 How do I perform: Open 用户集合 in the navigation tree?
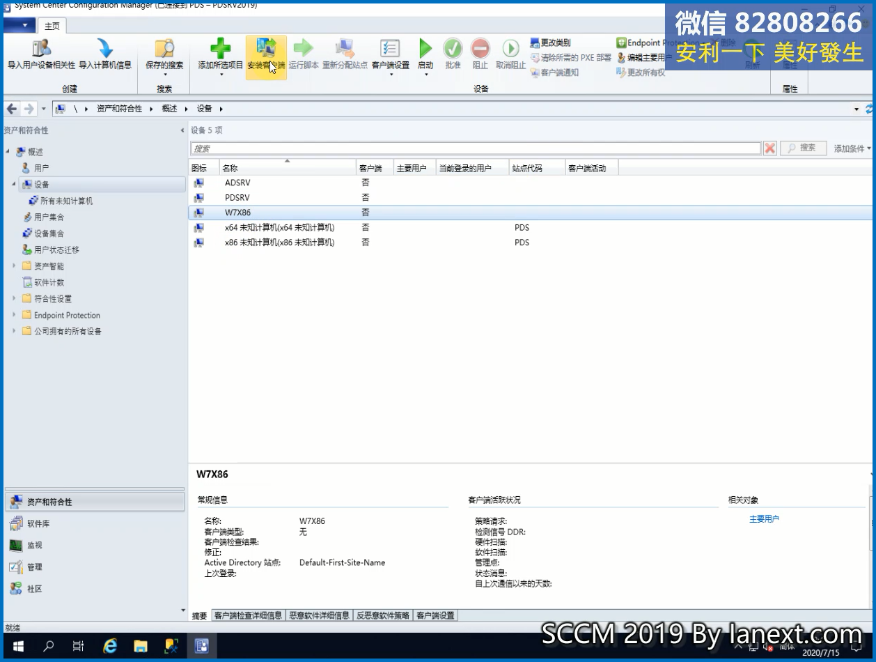coord(49,217)
